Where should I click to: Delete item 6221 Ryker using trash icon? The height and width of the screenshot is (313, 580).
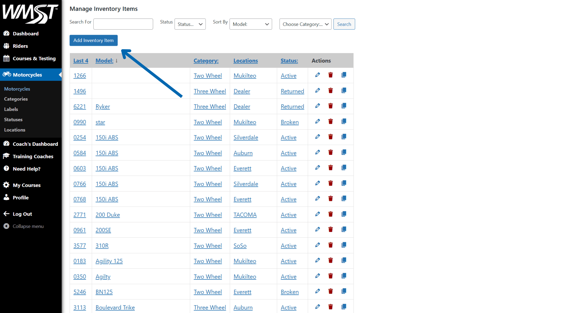pos(330,106)
